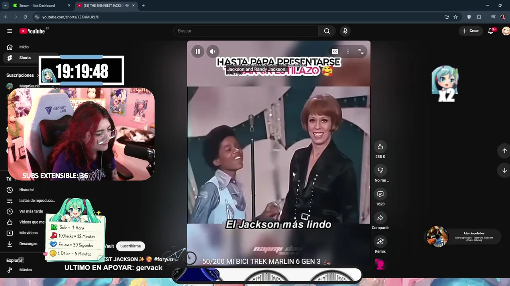Open Historial in the sidebar
510x286 pixels.
[26, 190]
